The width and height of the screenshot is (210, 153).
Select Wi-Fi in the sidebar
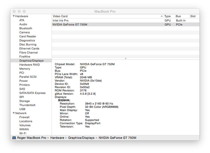tap(23, 133)
